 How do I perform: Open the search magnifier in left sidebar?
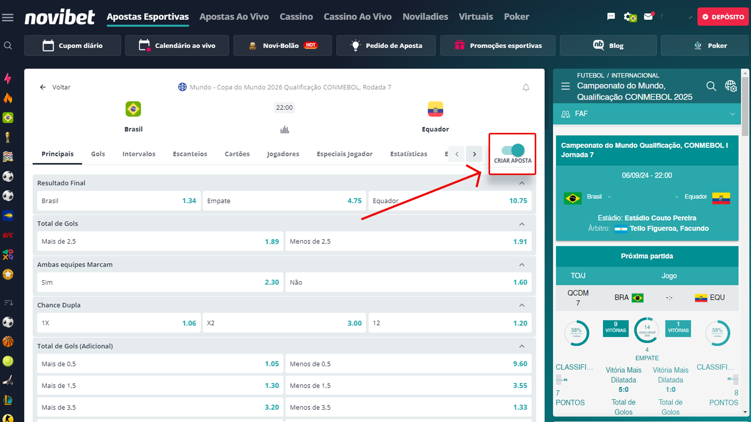8,46
